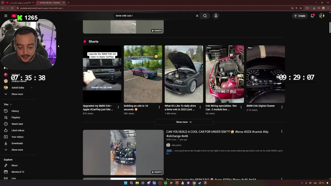Bookmark this page with the star icon

point(301,8)
